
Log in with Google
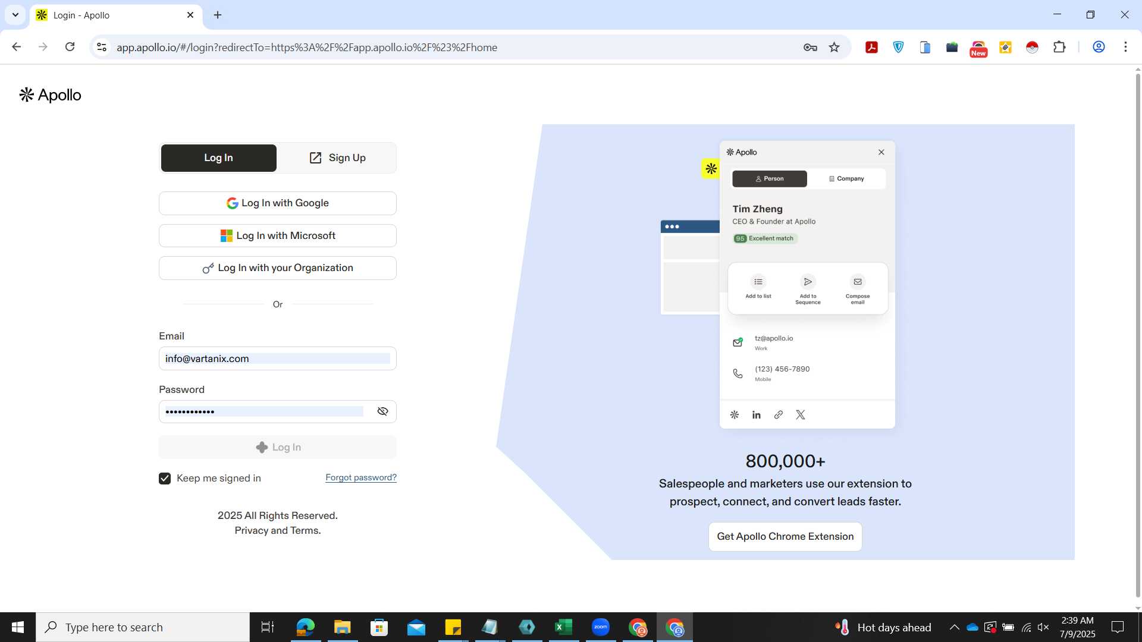pyautogui.click(x=277, y=203)
